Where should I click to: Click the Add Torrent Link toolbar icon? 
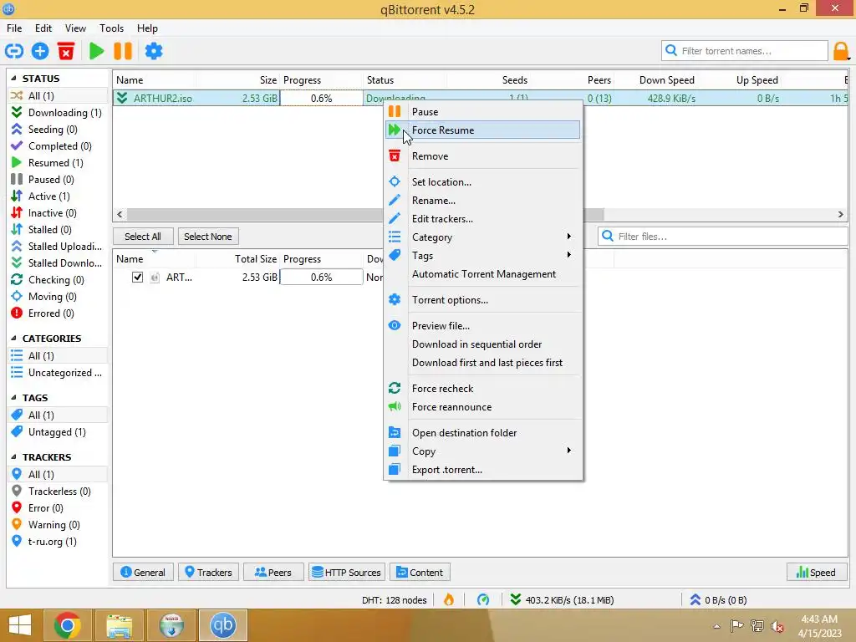pos(14,51)
